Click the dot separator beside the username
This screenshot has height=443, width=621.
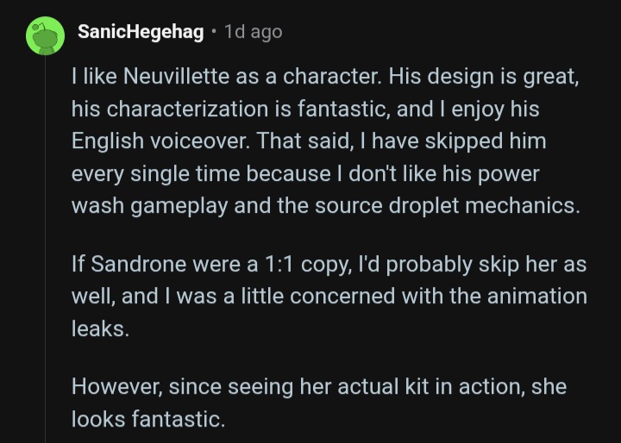pos(214,32)
